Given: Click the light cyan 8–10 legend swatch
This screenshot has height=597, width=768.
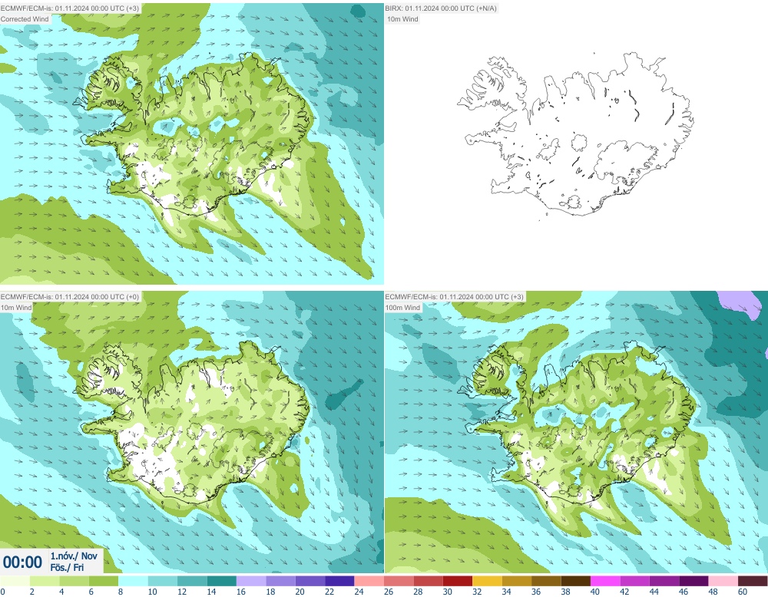Looking at the screenshot, I should 133,581.
